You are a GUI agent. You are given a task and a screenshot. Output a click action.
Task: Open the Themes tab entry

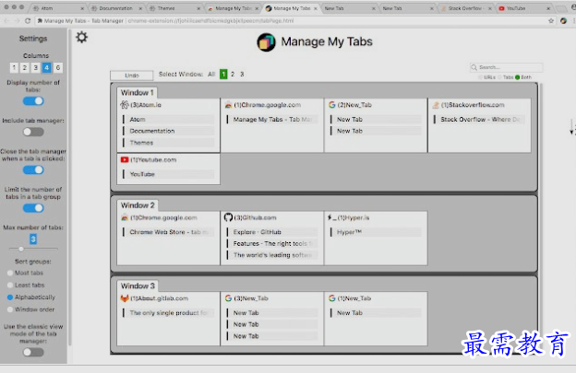tap(169, 143)
